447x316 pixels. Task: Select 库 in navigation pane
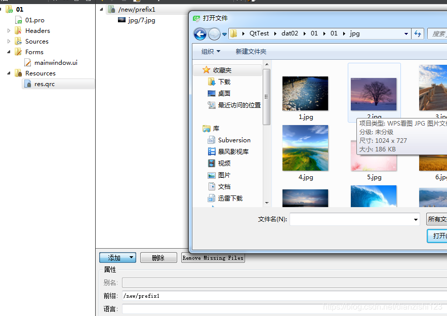coord(216,129)
